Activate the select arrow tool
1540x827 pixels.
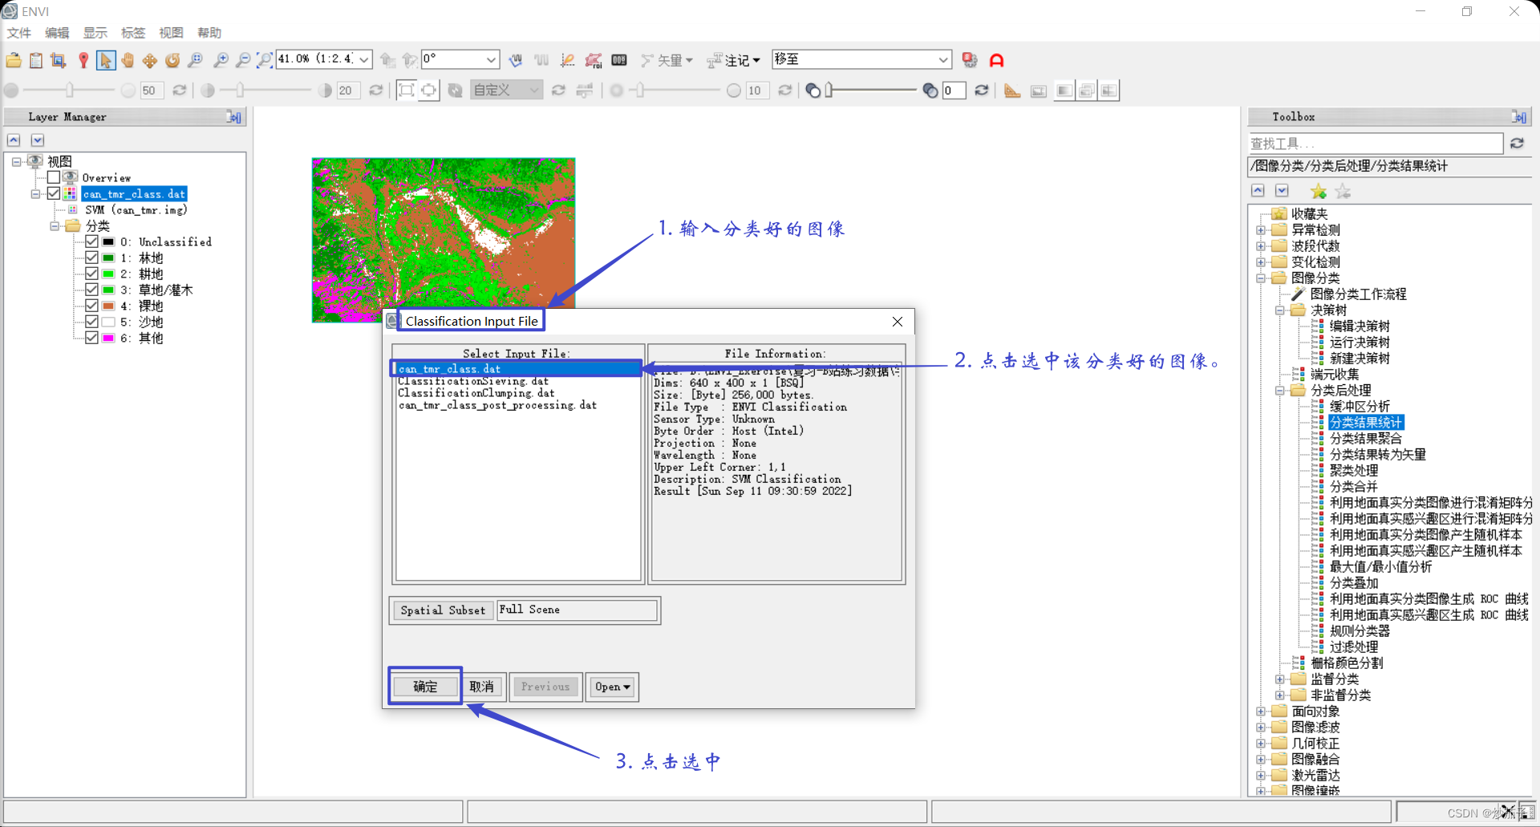tap(106, 60)
